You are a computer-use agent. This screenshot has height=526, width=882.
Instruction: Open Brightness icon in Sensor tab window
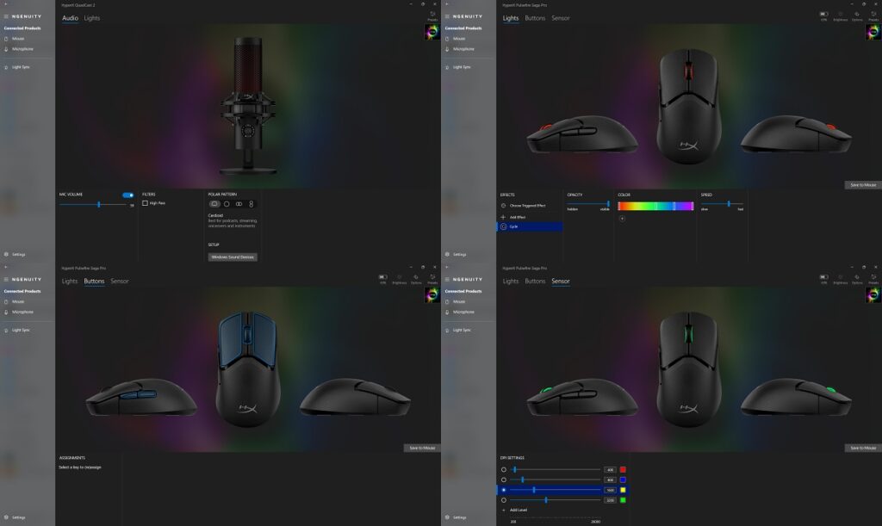point(841,279)
